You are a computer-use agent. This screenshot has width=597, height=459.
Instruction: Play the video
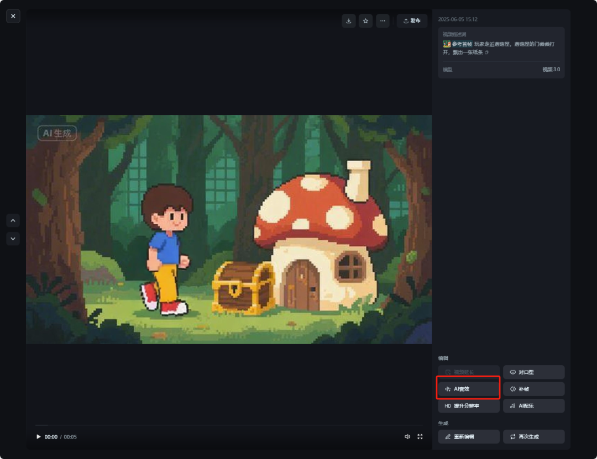pos(38,437)
